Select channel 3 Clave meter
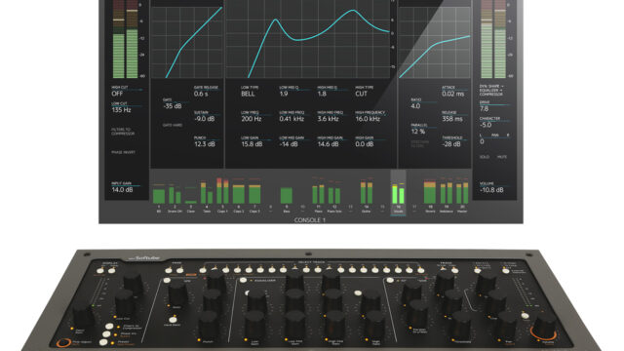 pyautogui.click(x=191, y=202)
